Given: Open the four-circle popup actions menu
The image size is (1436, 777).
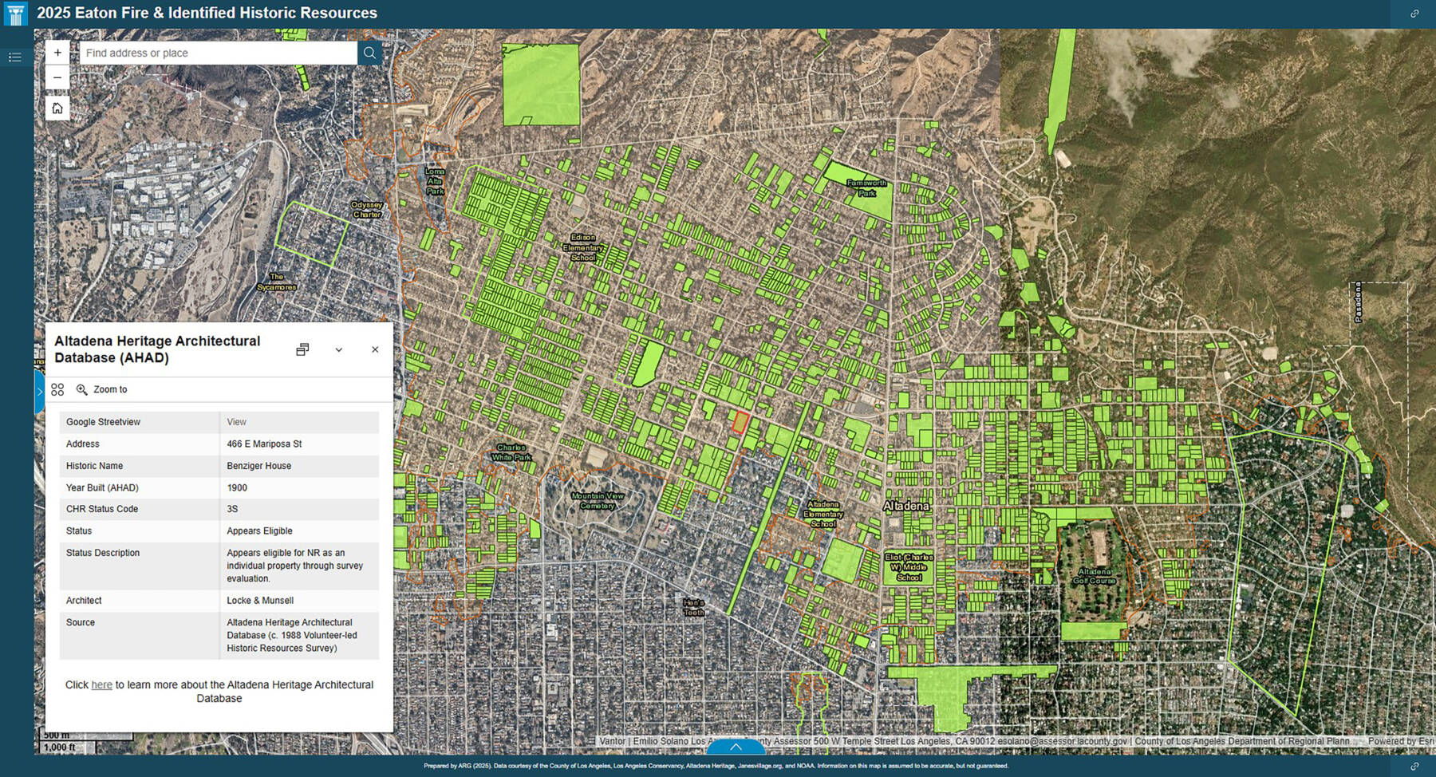Looking at the screenshot, I should point(57,389).
